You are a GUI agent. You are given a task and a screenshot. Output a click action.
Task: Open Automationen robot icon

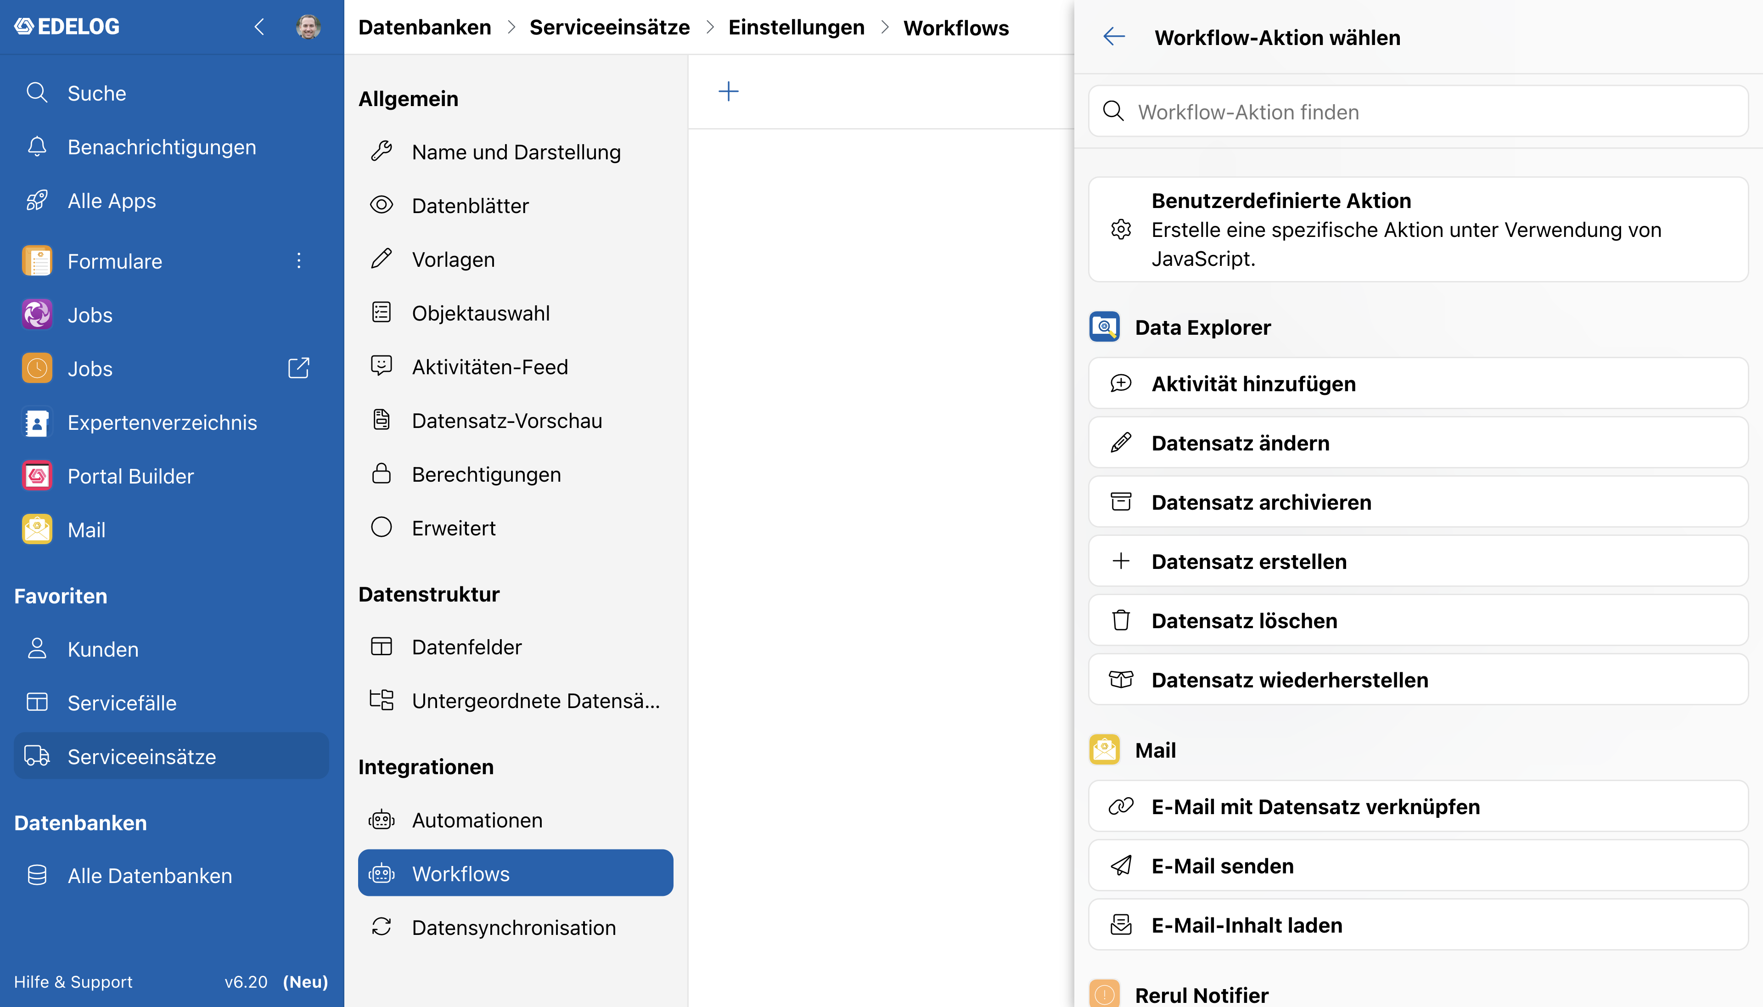[382, 820]
